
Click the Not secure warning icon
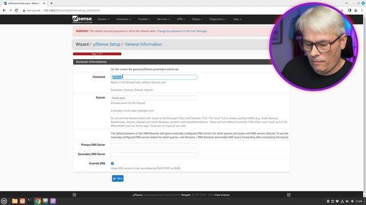24,10
